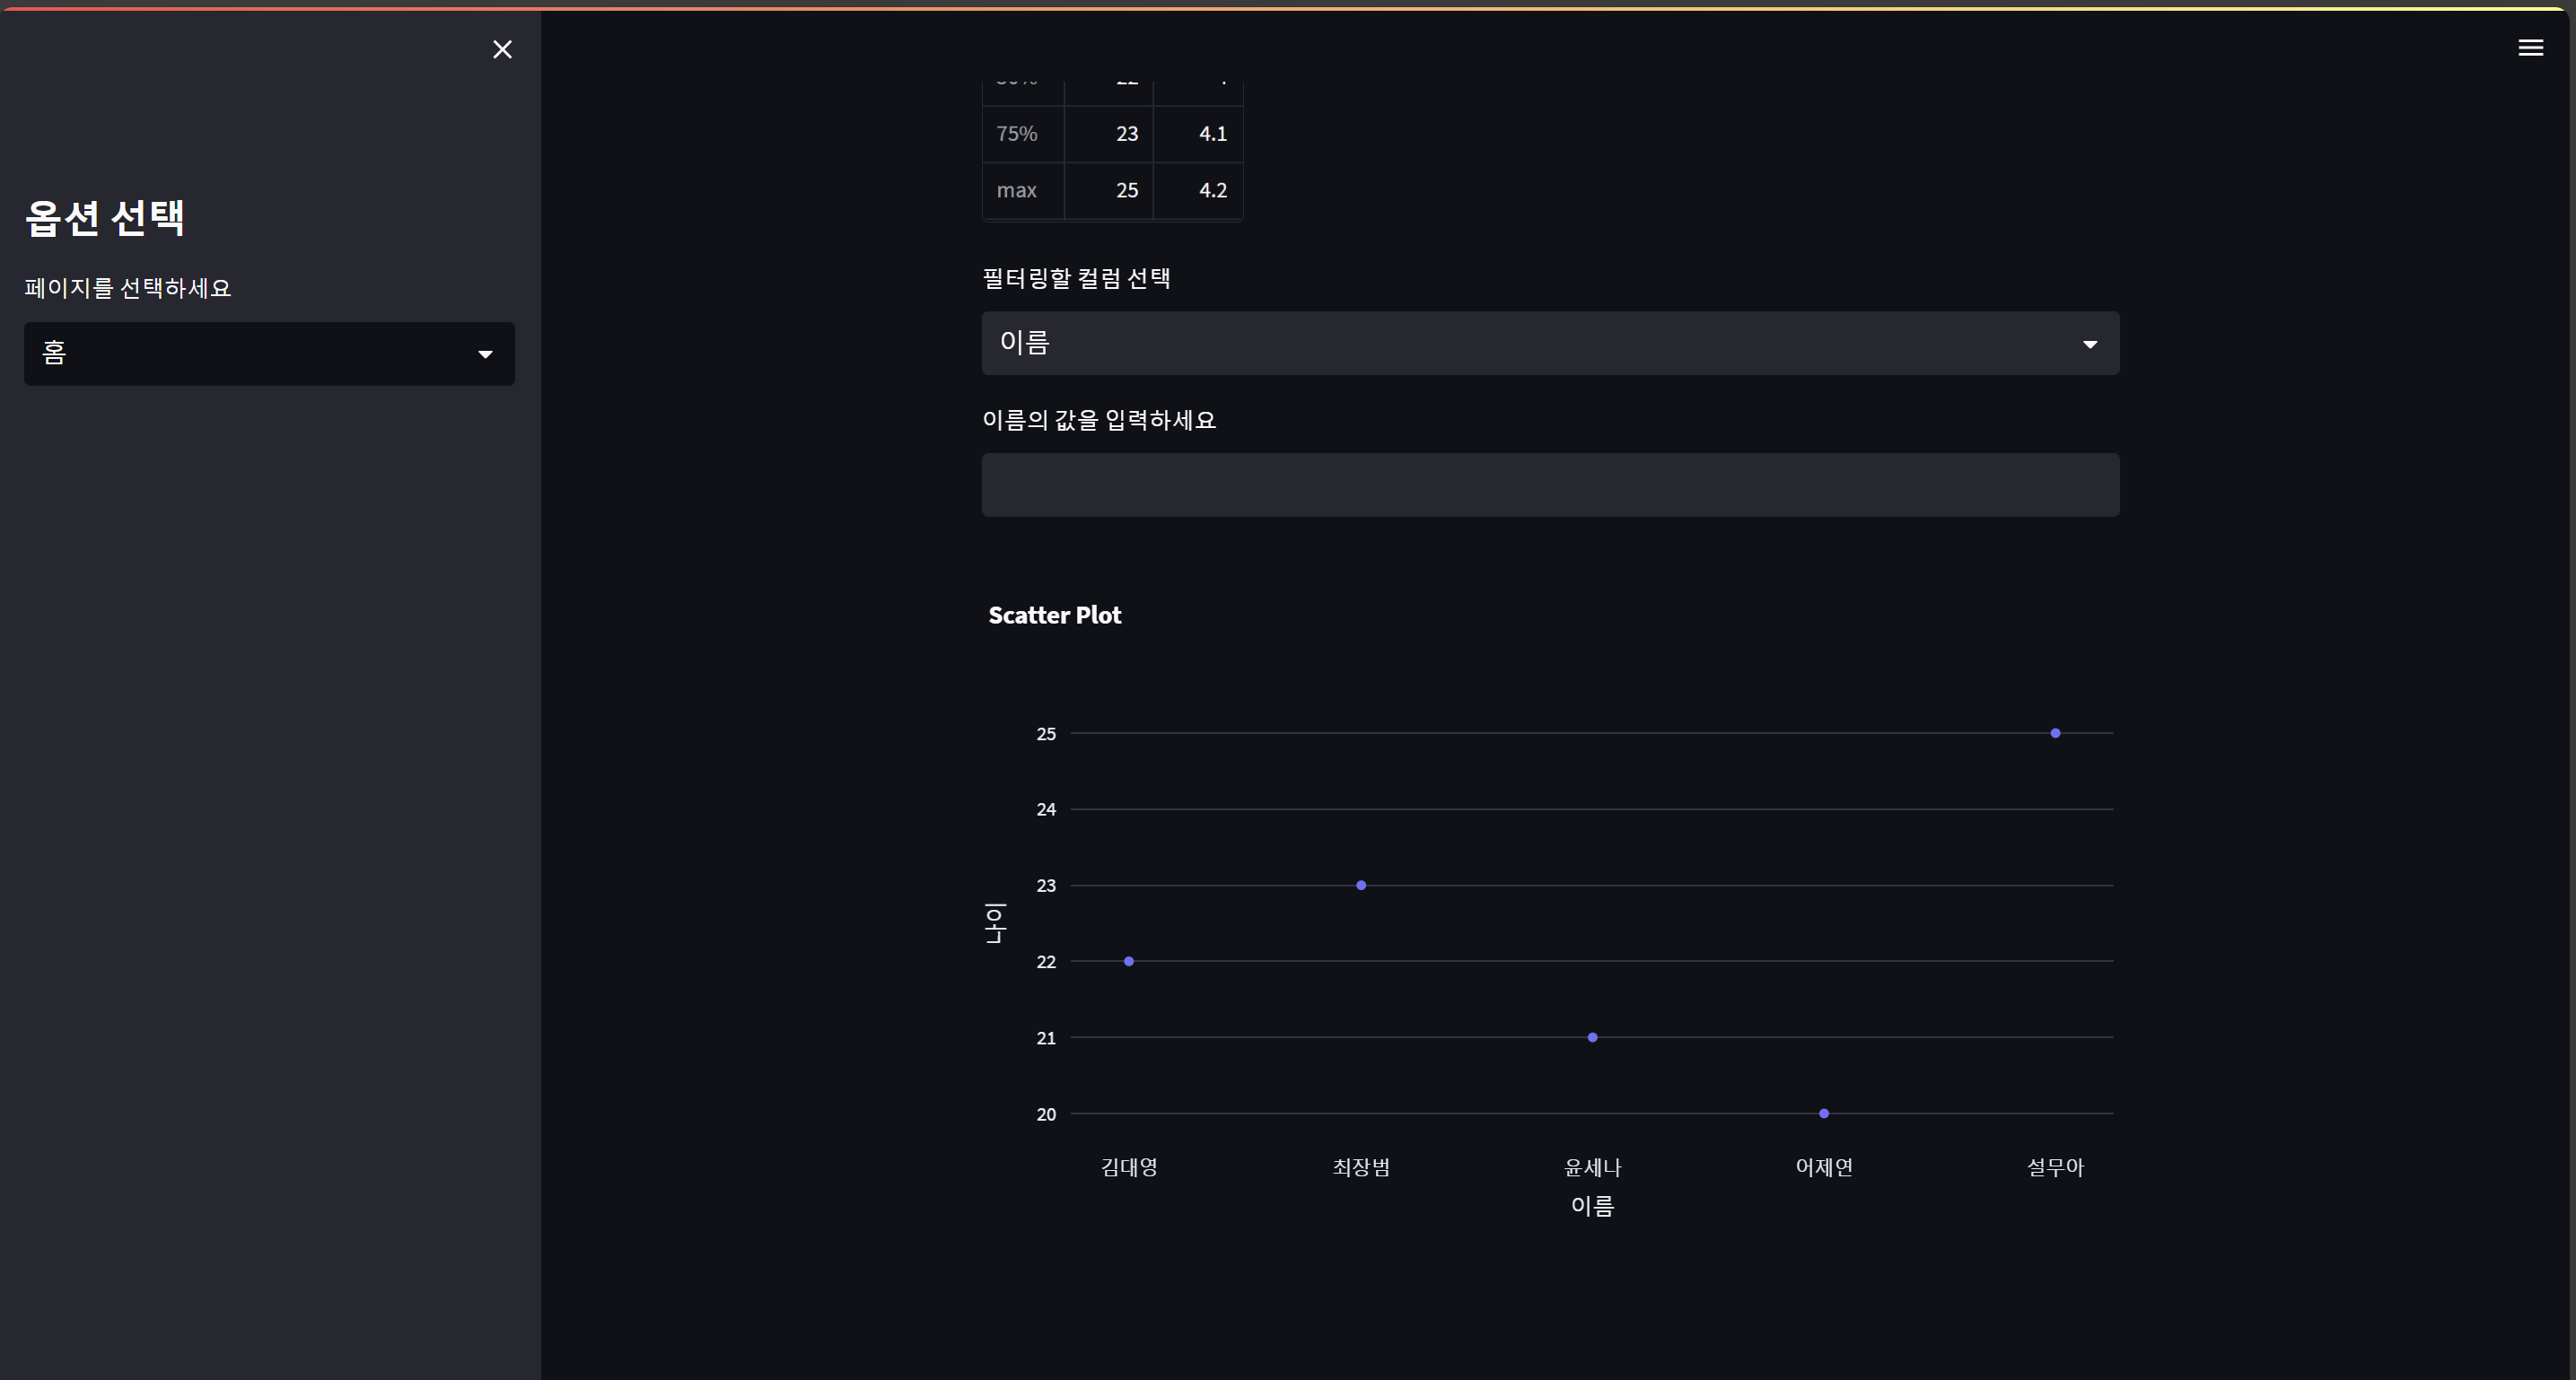
Task: Click the Scatter Plot title
Action: point(1054,615)
